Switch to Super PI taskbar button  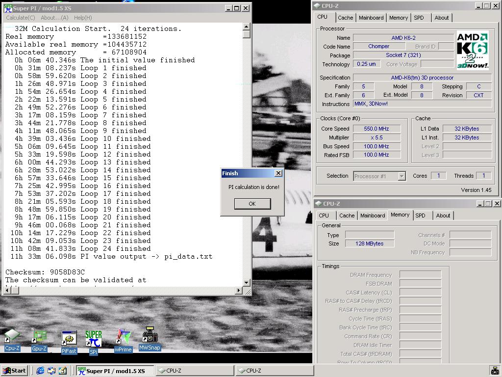pos(115,371)
